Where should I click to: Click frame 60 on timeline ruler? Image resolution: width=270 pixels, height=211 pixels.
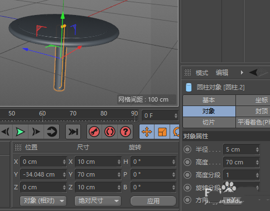(42, 113)
